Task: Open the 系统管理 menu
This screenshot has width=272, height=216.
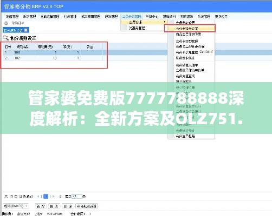Action: tap(204, 17)
